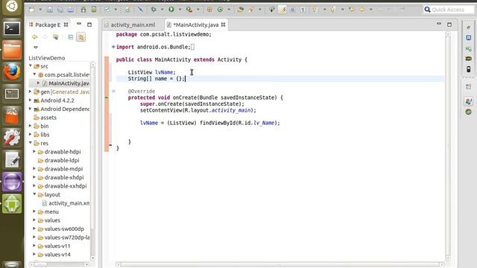Run Android Lint check icon
Screen dimensions: 477x268
pyautogui.click(x=107, y=10)
